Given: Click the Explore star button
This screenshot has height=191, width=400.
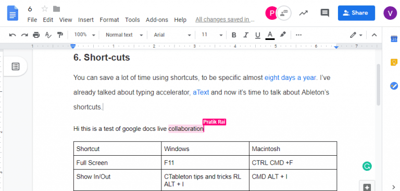Looking at the screenshot, I should point(367,187).
